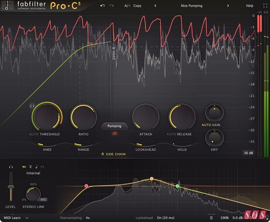Screen dimensions: 270x222
Task: Click the Attack knob
Action: tap(146, 117)
